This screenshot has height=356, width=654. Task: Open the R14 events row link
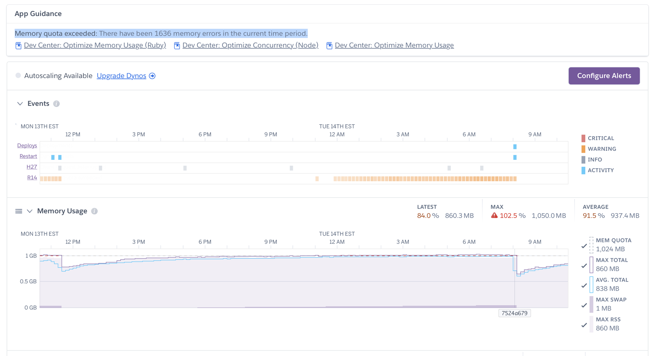[x=32, y=178]
